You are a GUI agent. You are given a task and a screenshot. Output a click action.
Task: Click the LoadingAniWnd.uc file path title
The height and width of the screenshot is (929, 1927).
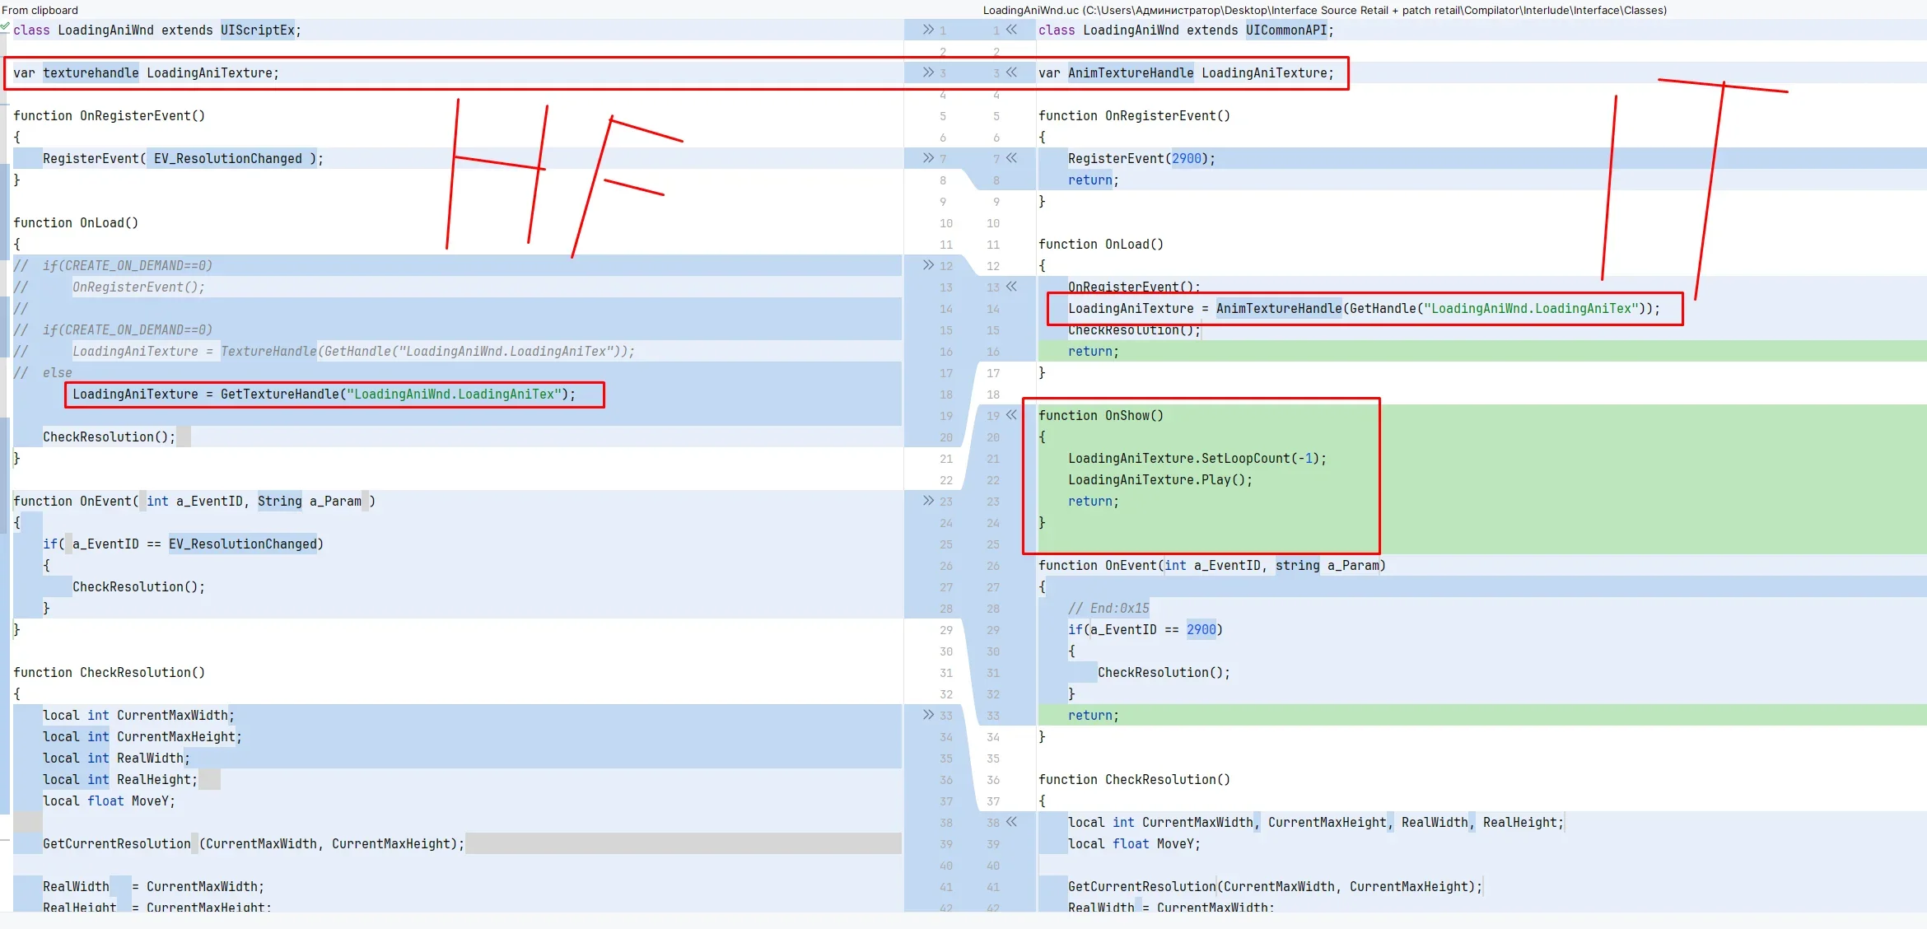(1324, 10)
